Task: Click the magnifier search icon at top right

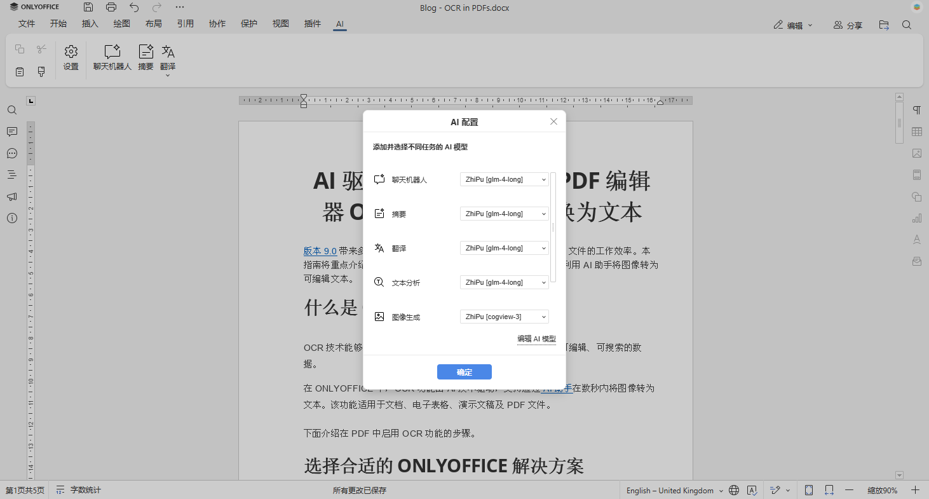Action: click(x=907, y=25)
